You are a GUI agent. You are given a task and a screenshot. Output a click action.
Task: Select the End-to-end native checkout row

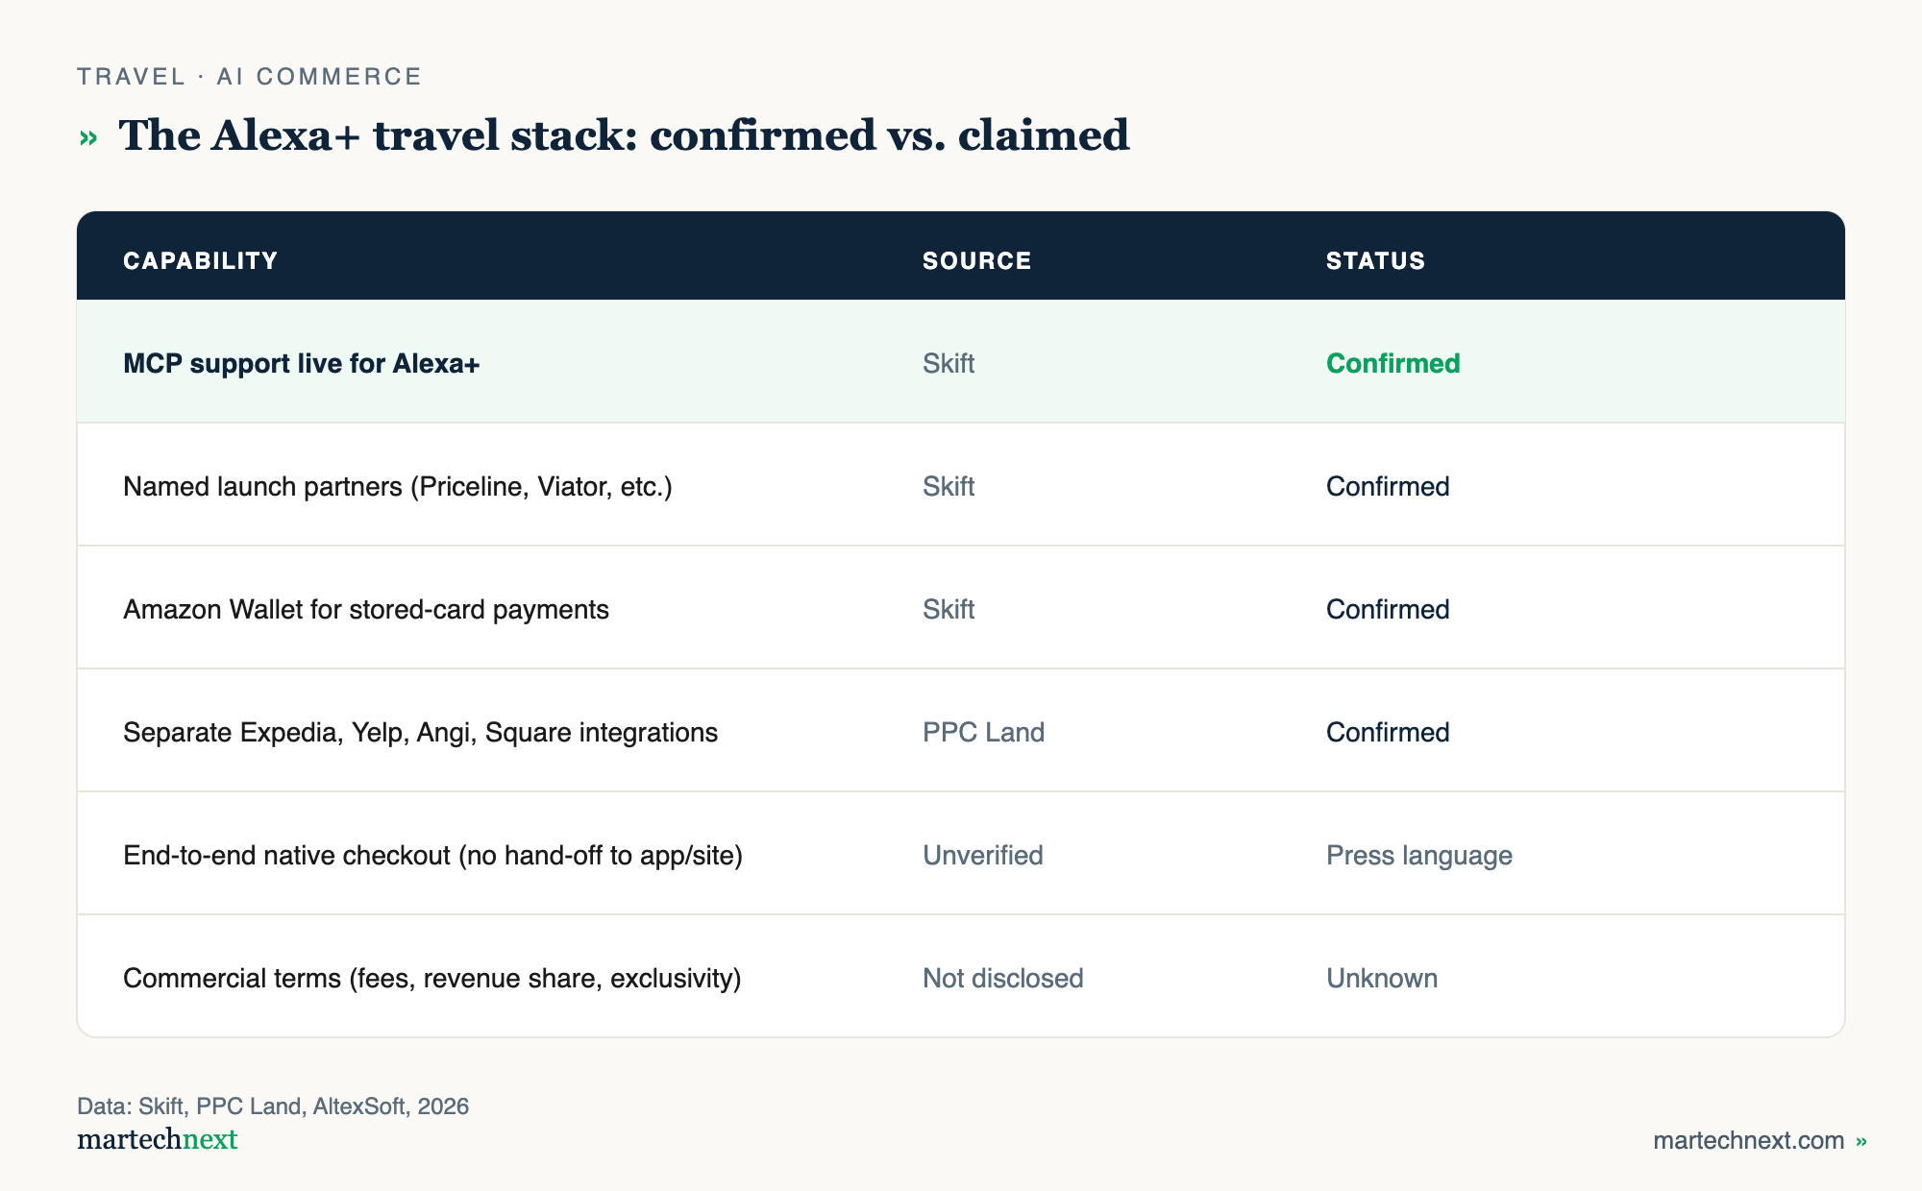tap(961, 854)
